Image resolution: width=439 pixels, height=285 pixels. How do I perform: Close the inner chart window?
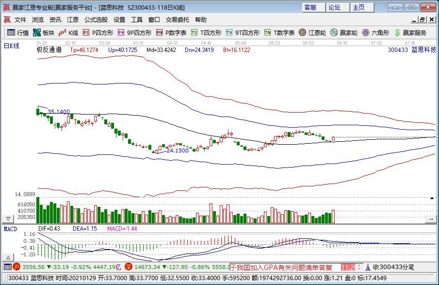(431, 19)
